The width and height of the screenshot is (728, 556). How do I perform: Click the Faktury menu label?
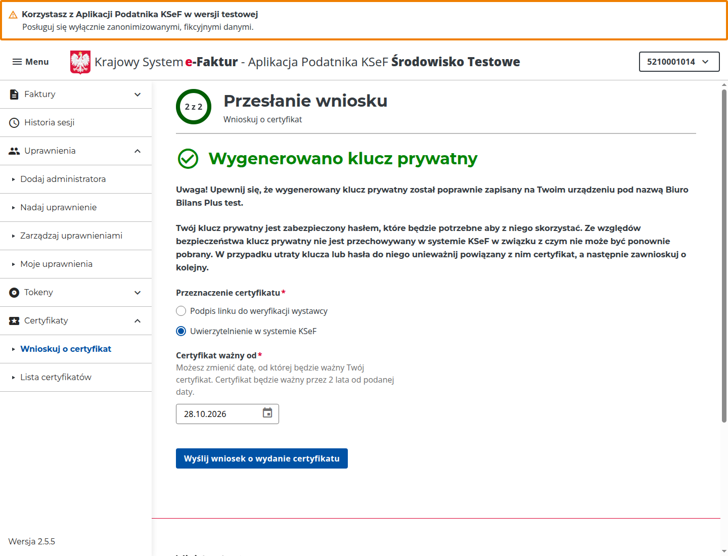click(x=40, y=95)
